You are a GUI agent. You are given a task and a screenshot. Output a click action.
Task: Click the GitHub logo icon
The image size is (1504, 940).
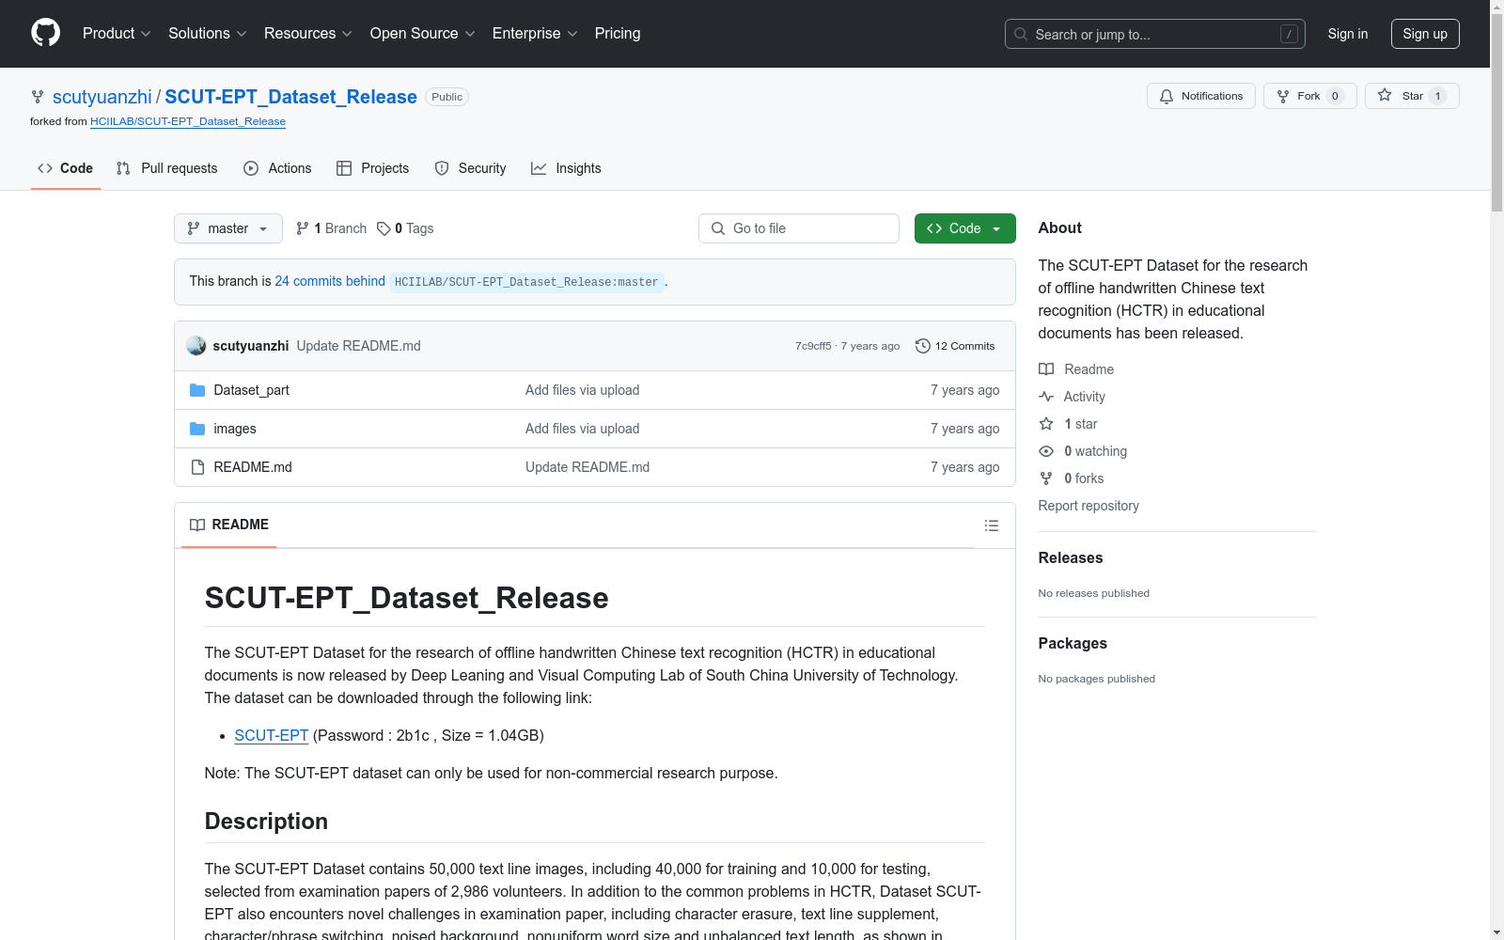click(45, 33)
